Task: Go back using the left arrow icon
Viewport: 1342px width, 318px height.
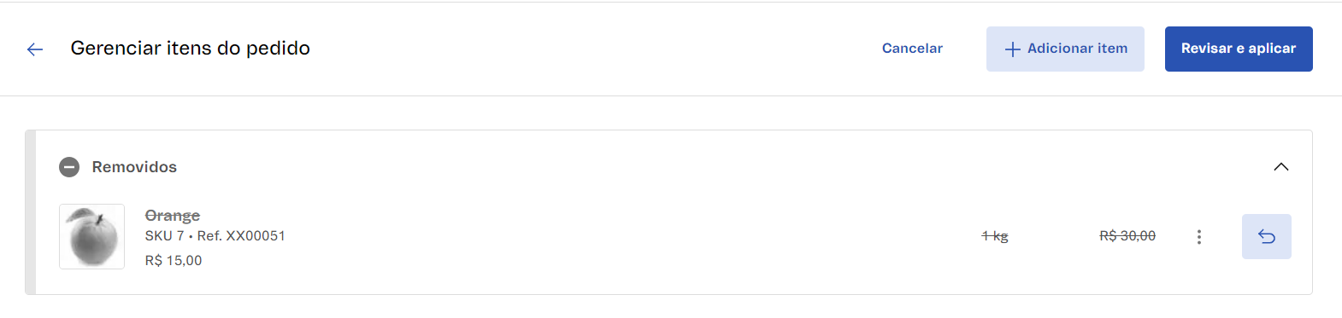Action: tap(35, 49)
